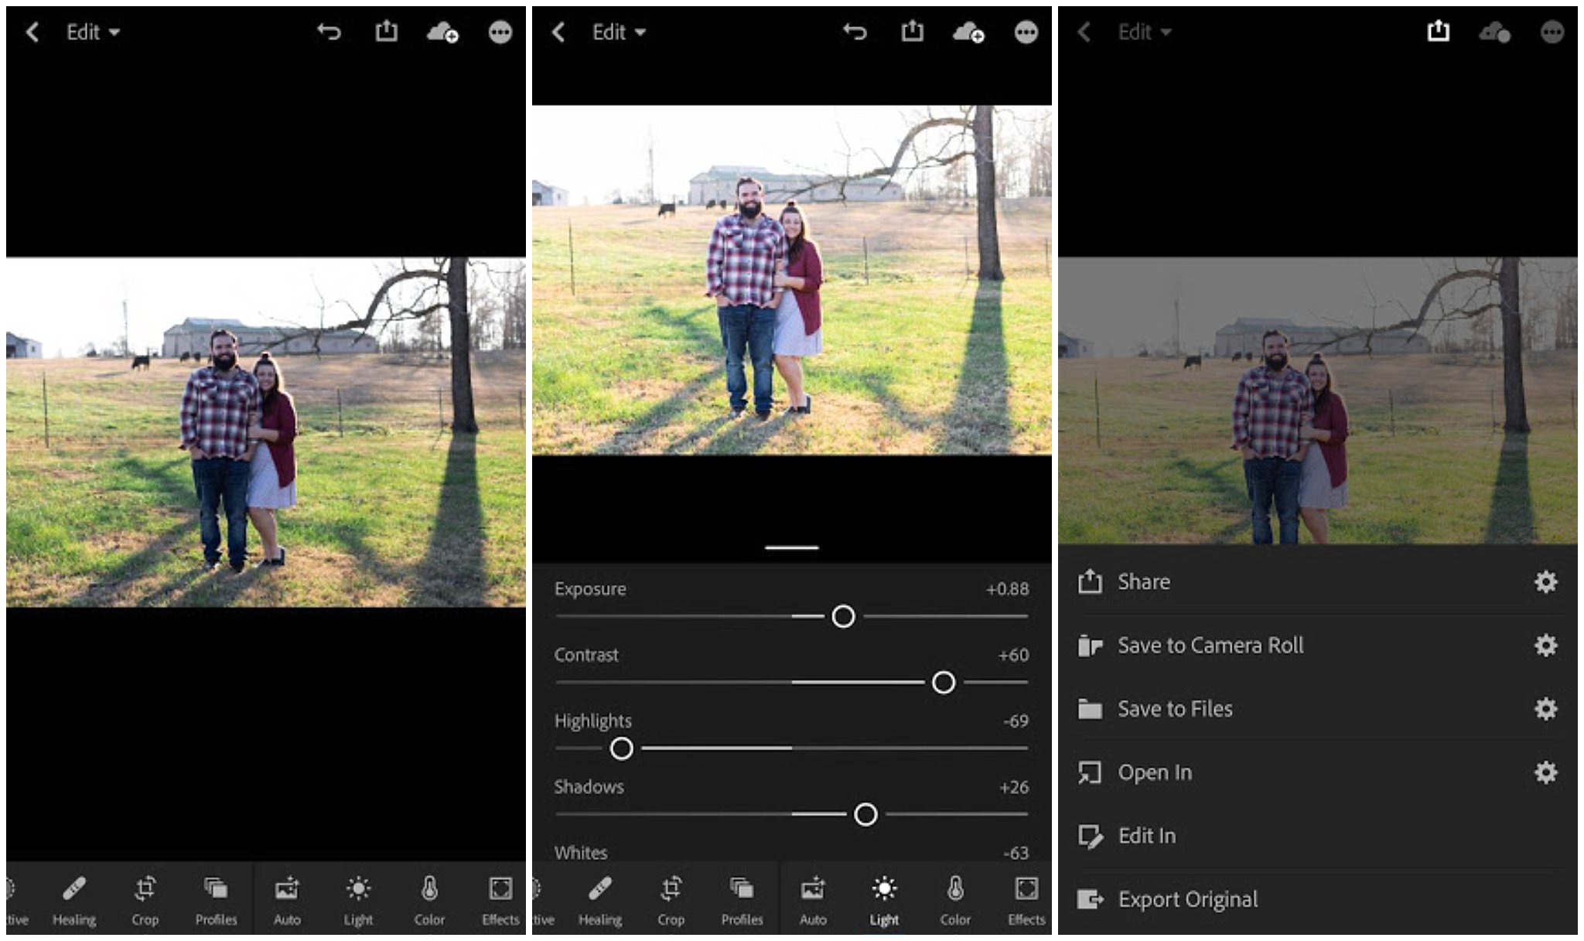Open three-dot menu in left screen

500,32
